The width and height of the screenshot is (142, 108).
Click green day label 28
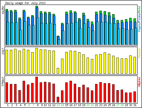122,105
